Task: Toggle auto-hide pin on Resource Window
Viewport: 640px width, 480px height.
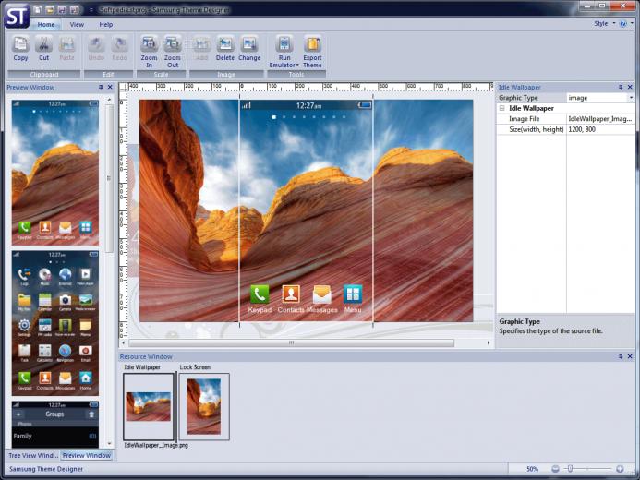Action: (x=621, y=356)
